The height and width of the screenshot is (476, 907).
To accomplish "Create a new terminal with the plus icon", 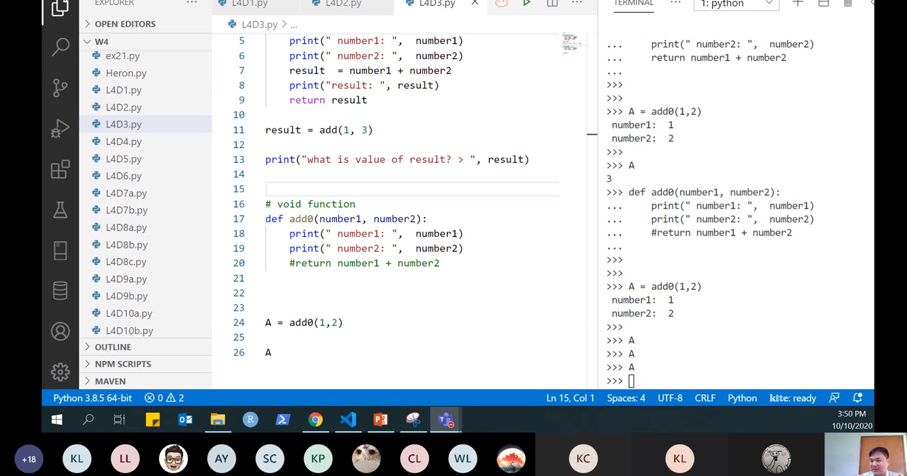I will (x=798, y=3).
